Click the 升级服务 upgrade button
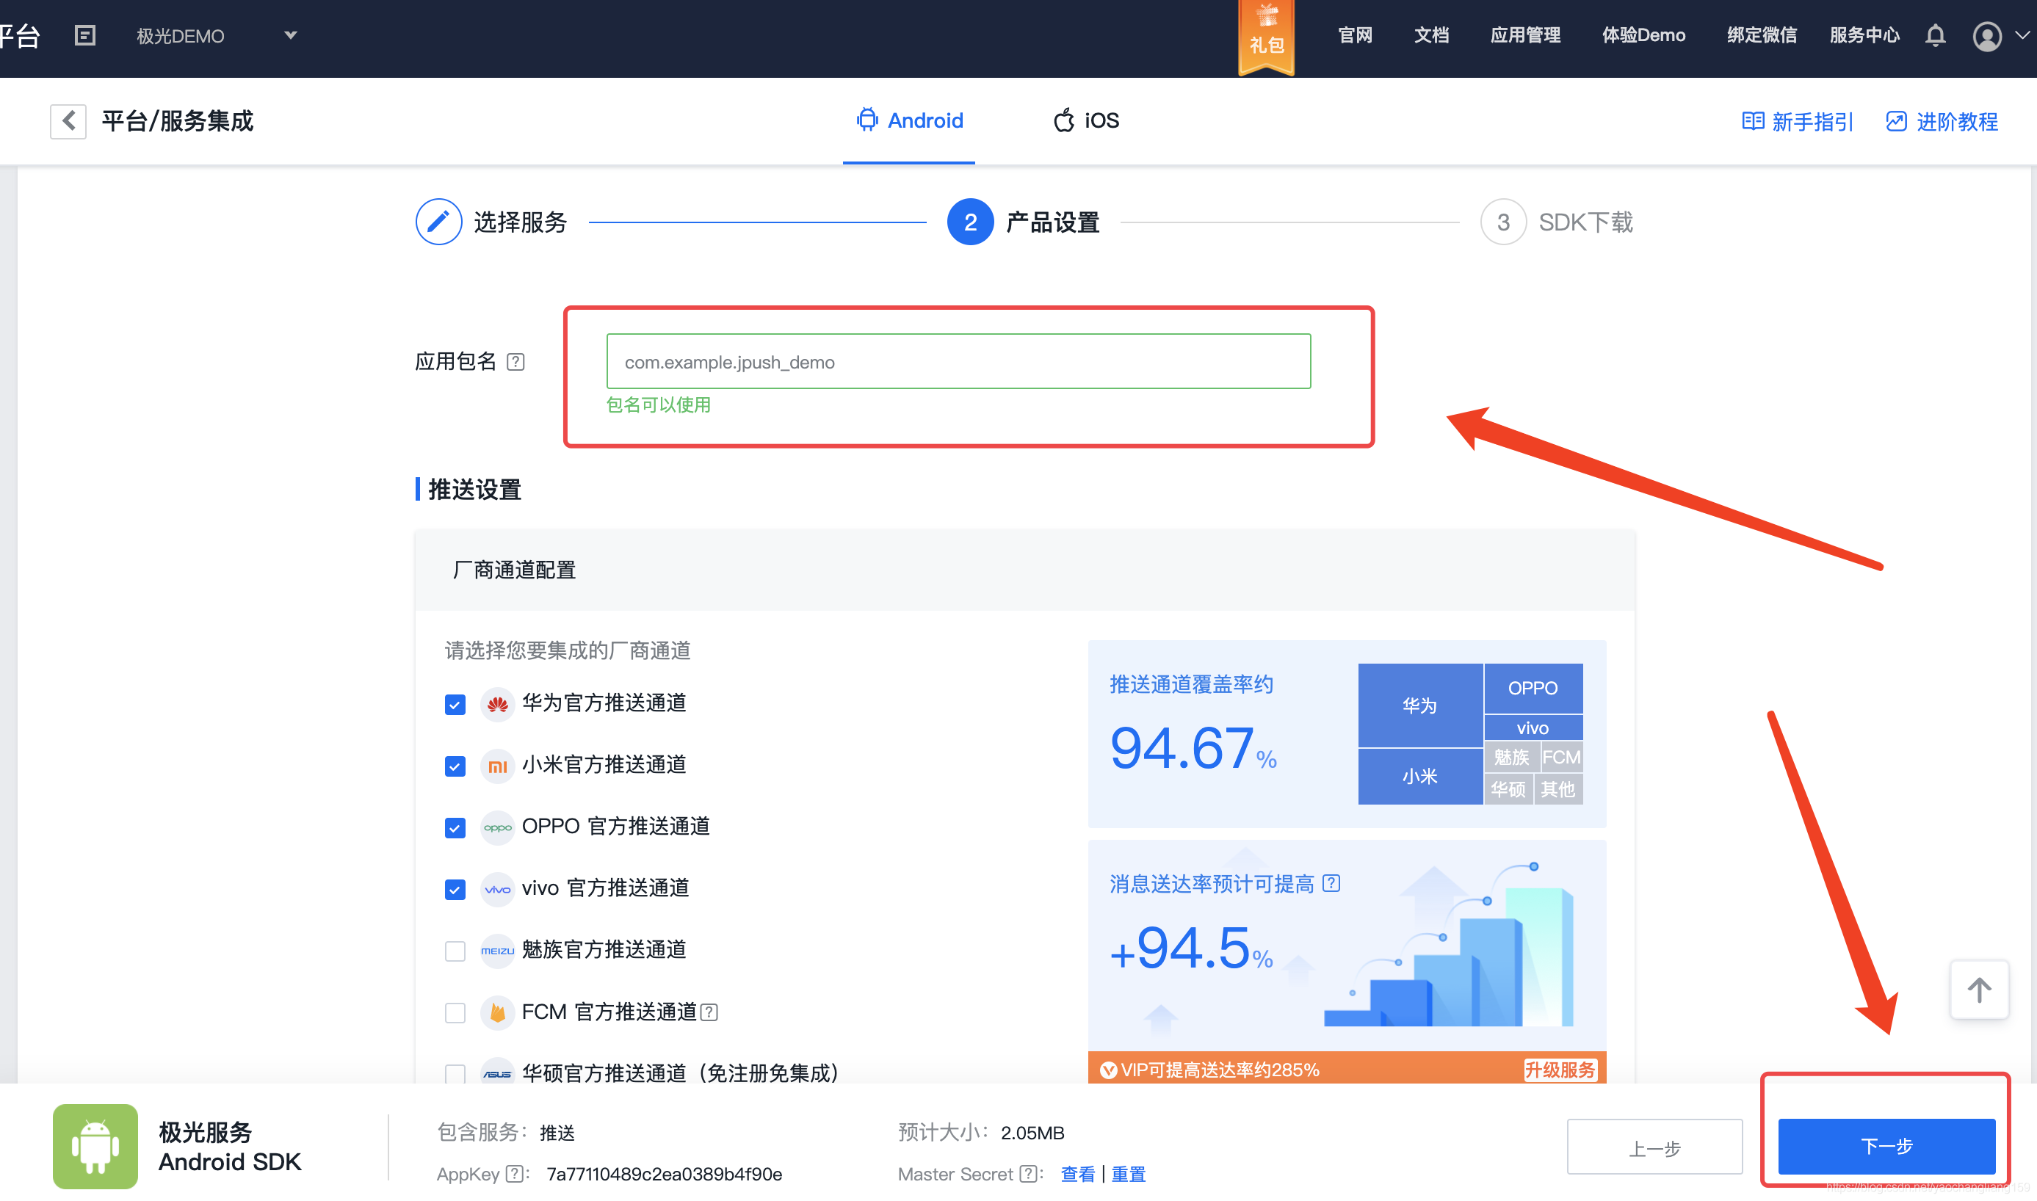2037x1201 pixels. pos(1560,1070)
